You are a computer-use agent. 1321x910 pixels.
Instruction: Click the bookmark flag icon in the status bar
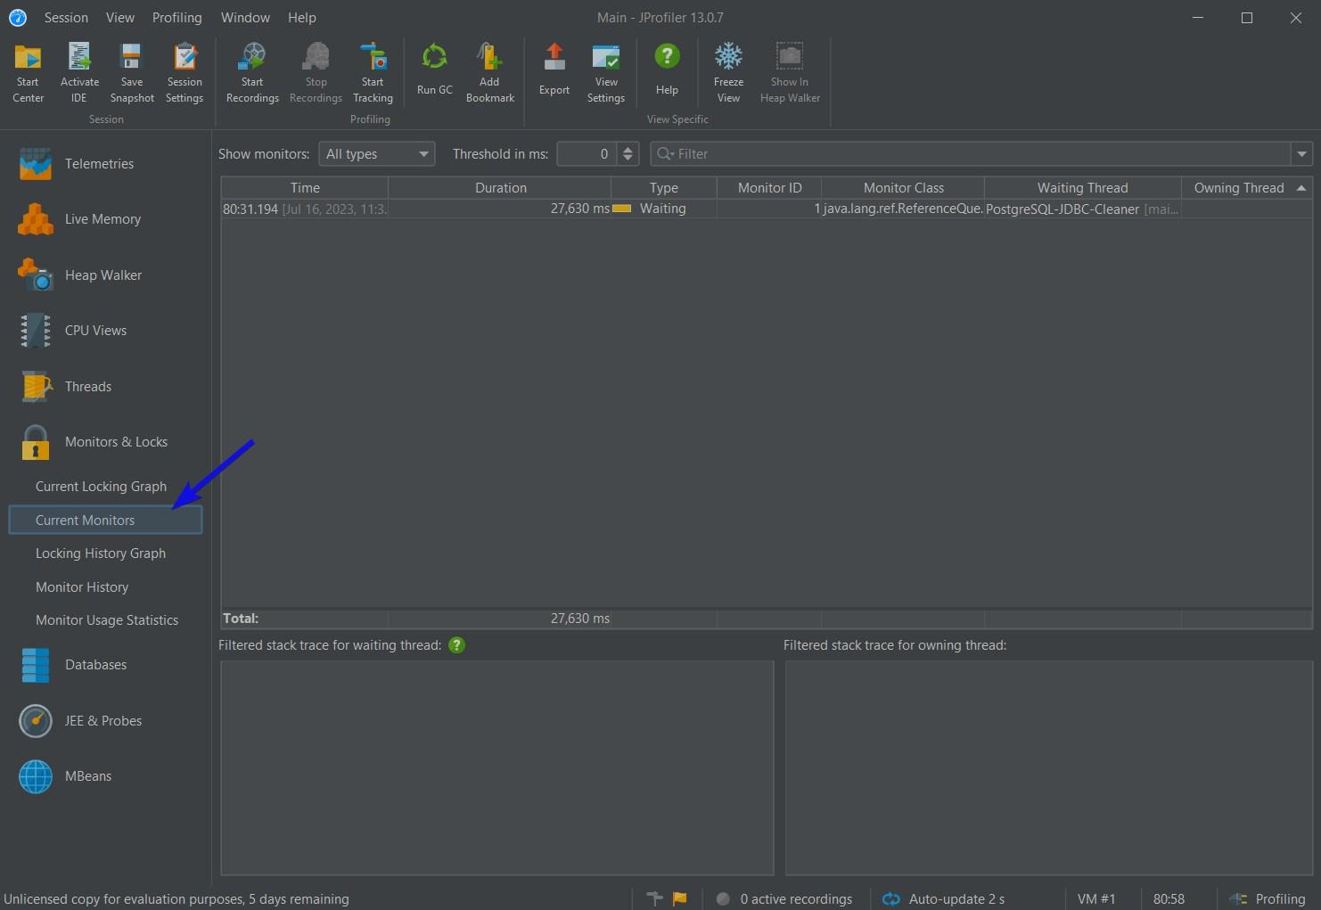680,898
